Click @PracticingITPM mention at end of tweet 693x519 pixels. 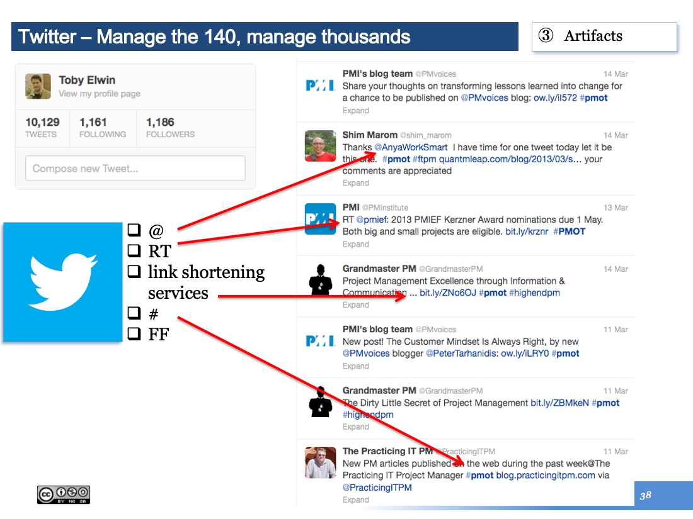(377, 488)
